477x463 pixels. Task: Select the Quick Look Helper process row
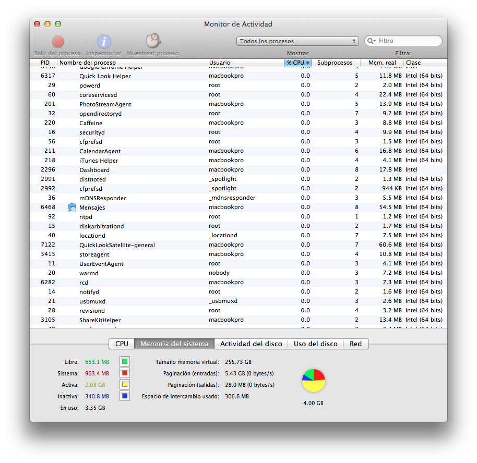tap(238, 76)
